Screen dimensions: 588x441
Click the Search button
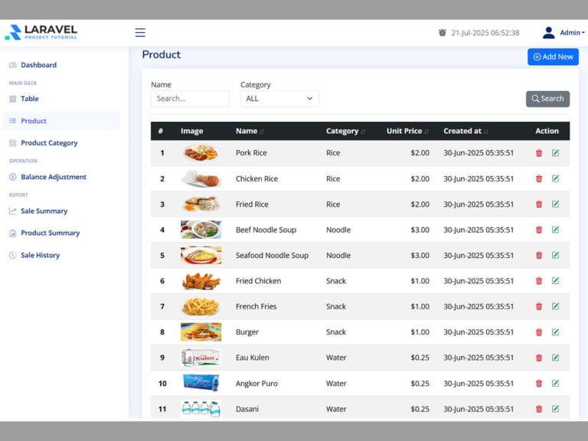tap(547, 99)
